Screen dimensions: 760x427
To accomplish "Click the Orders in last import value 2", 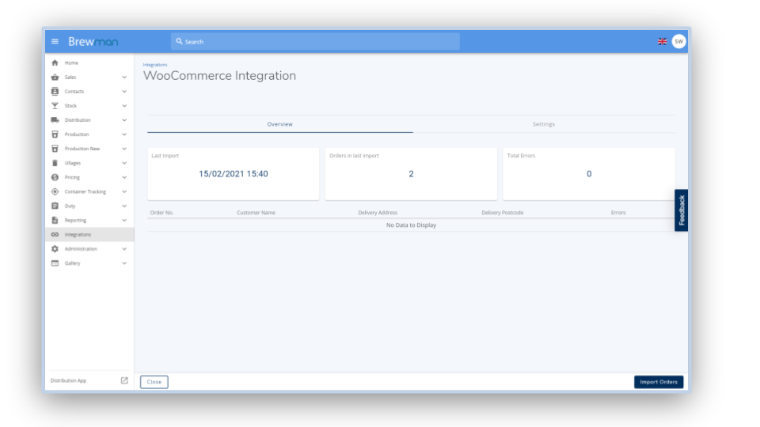I will [411, 174].
